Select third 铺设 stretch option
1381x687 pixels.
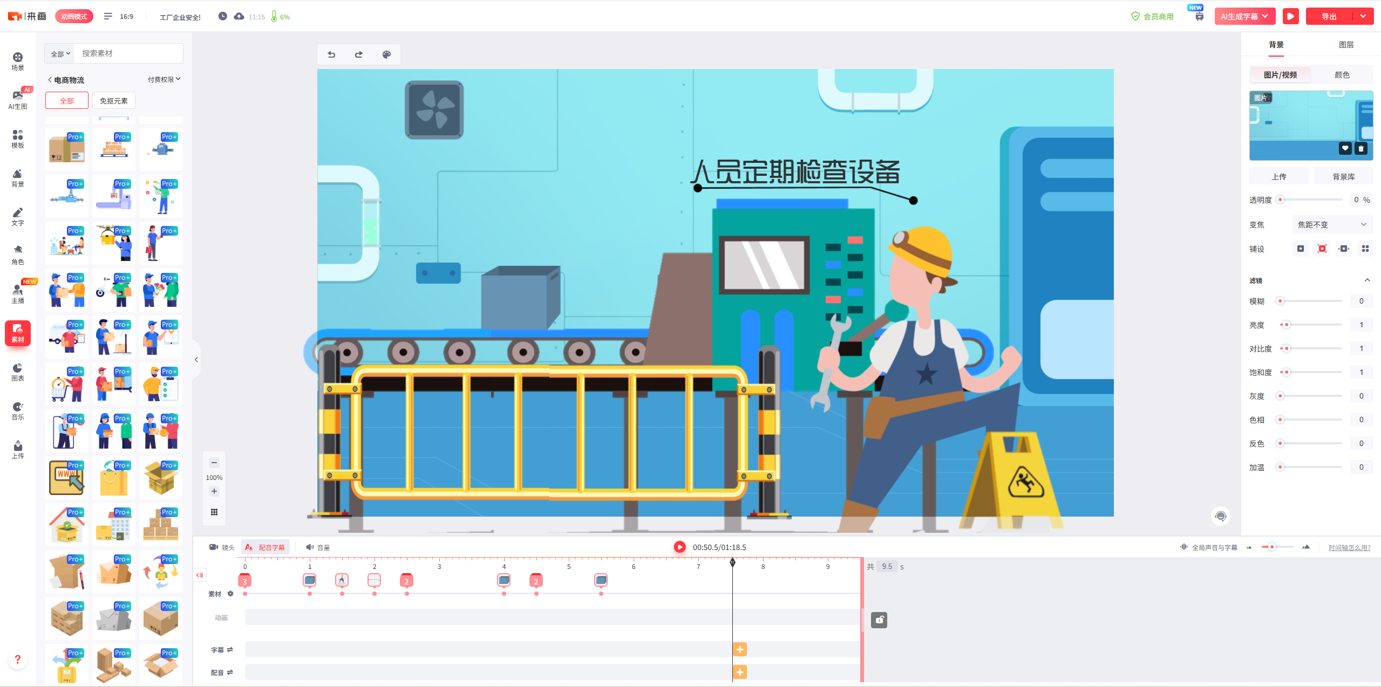[x=1344, y=249]
